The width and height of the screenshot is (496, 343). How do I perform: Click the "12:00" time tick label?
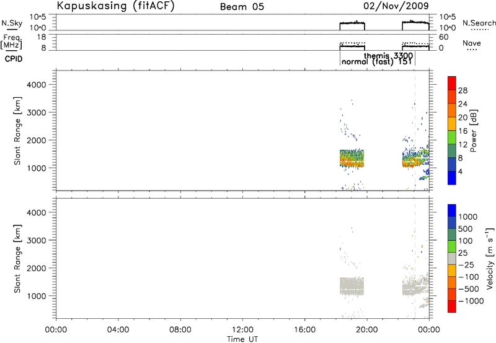pyautogui.click(x=242, y=330)
